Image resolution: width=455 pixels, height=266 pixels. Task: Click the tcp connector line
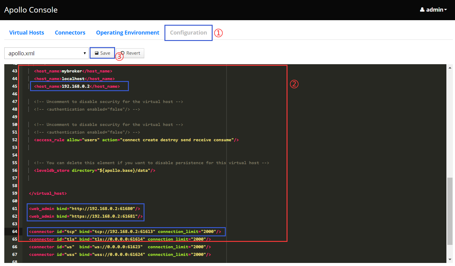(125, 231)
